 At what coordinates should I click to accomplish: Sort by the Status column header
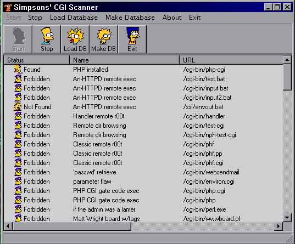click(37, 60)
